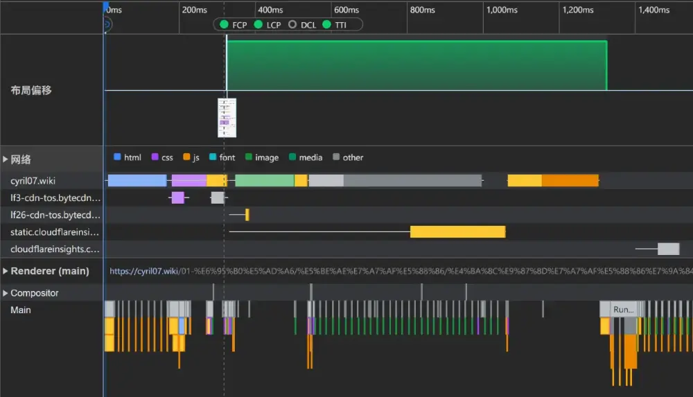The image size is (693, 397).
Task: Toggle the DCL hollow circle marker
Action: click(292, 25)
